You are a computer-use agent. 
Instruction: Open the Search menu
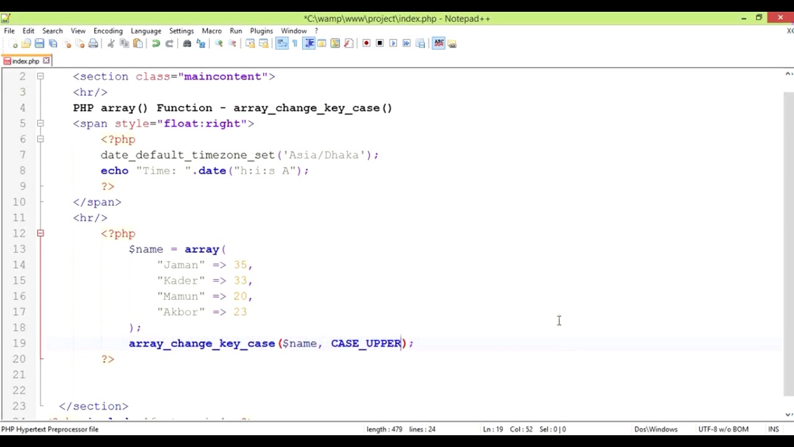coord(52,30)
